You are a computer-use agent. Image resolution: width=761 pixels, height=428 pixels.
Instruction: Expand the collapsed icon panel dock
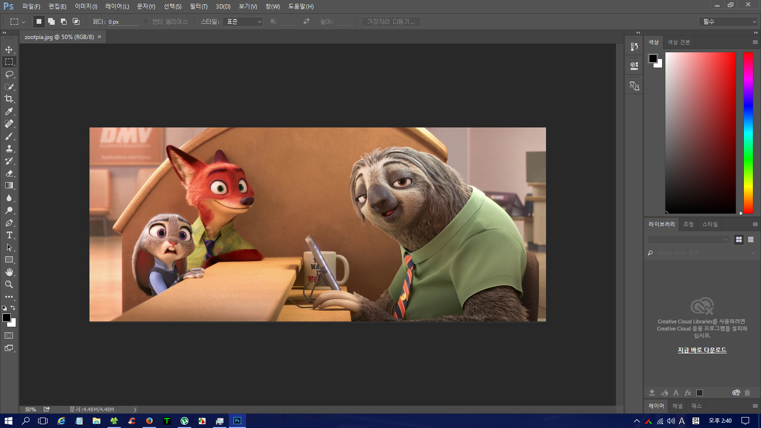[638, 33]
